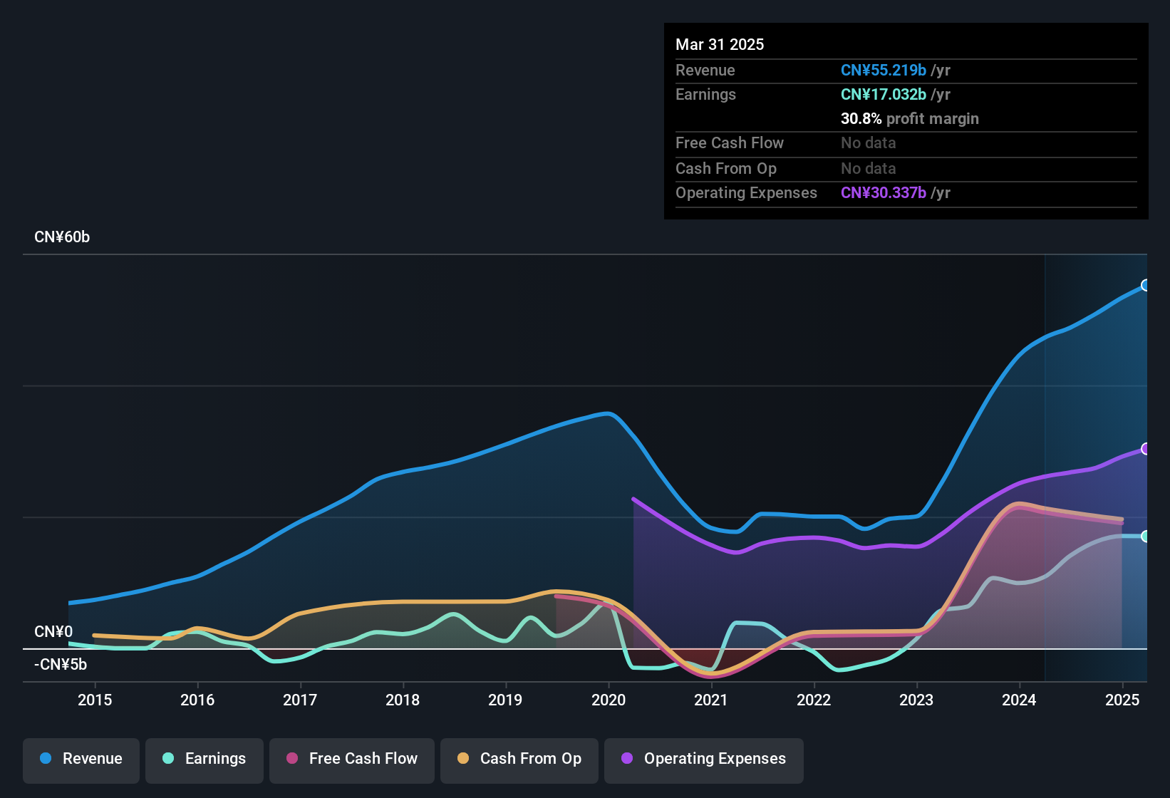
Task: Click the CN¥17.032b earnings value
Action: pos(884,94)
